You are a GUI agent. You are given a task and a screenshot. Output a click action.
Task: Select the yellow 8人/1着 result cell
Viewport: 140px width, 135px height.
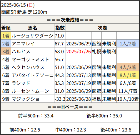128,75
